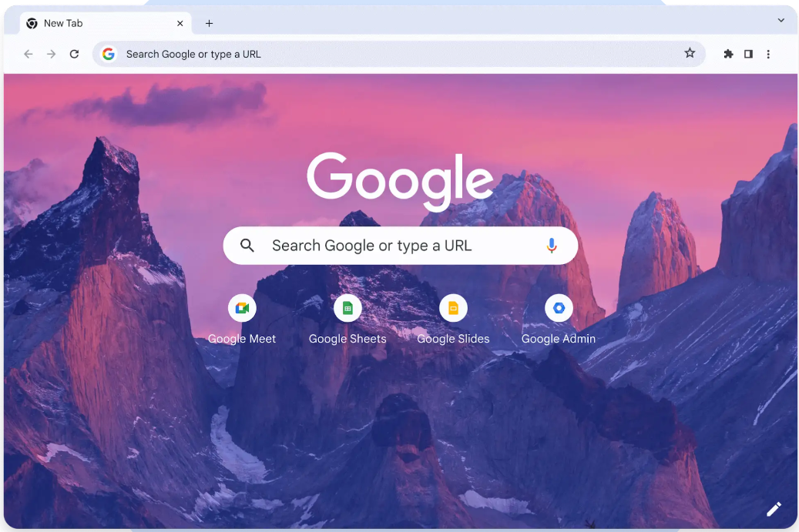Viewport: 799px width, 532px height.
Task: Open the Google Slides shortcut icon
Action: 453,308
